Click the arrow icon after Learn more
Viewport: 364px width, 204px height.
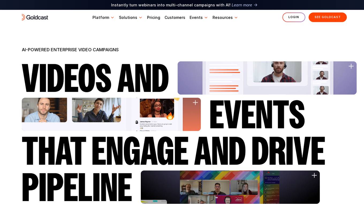pos(256,5)
